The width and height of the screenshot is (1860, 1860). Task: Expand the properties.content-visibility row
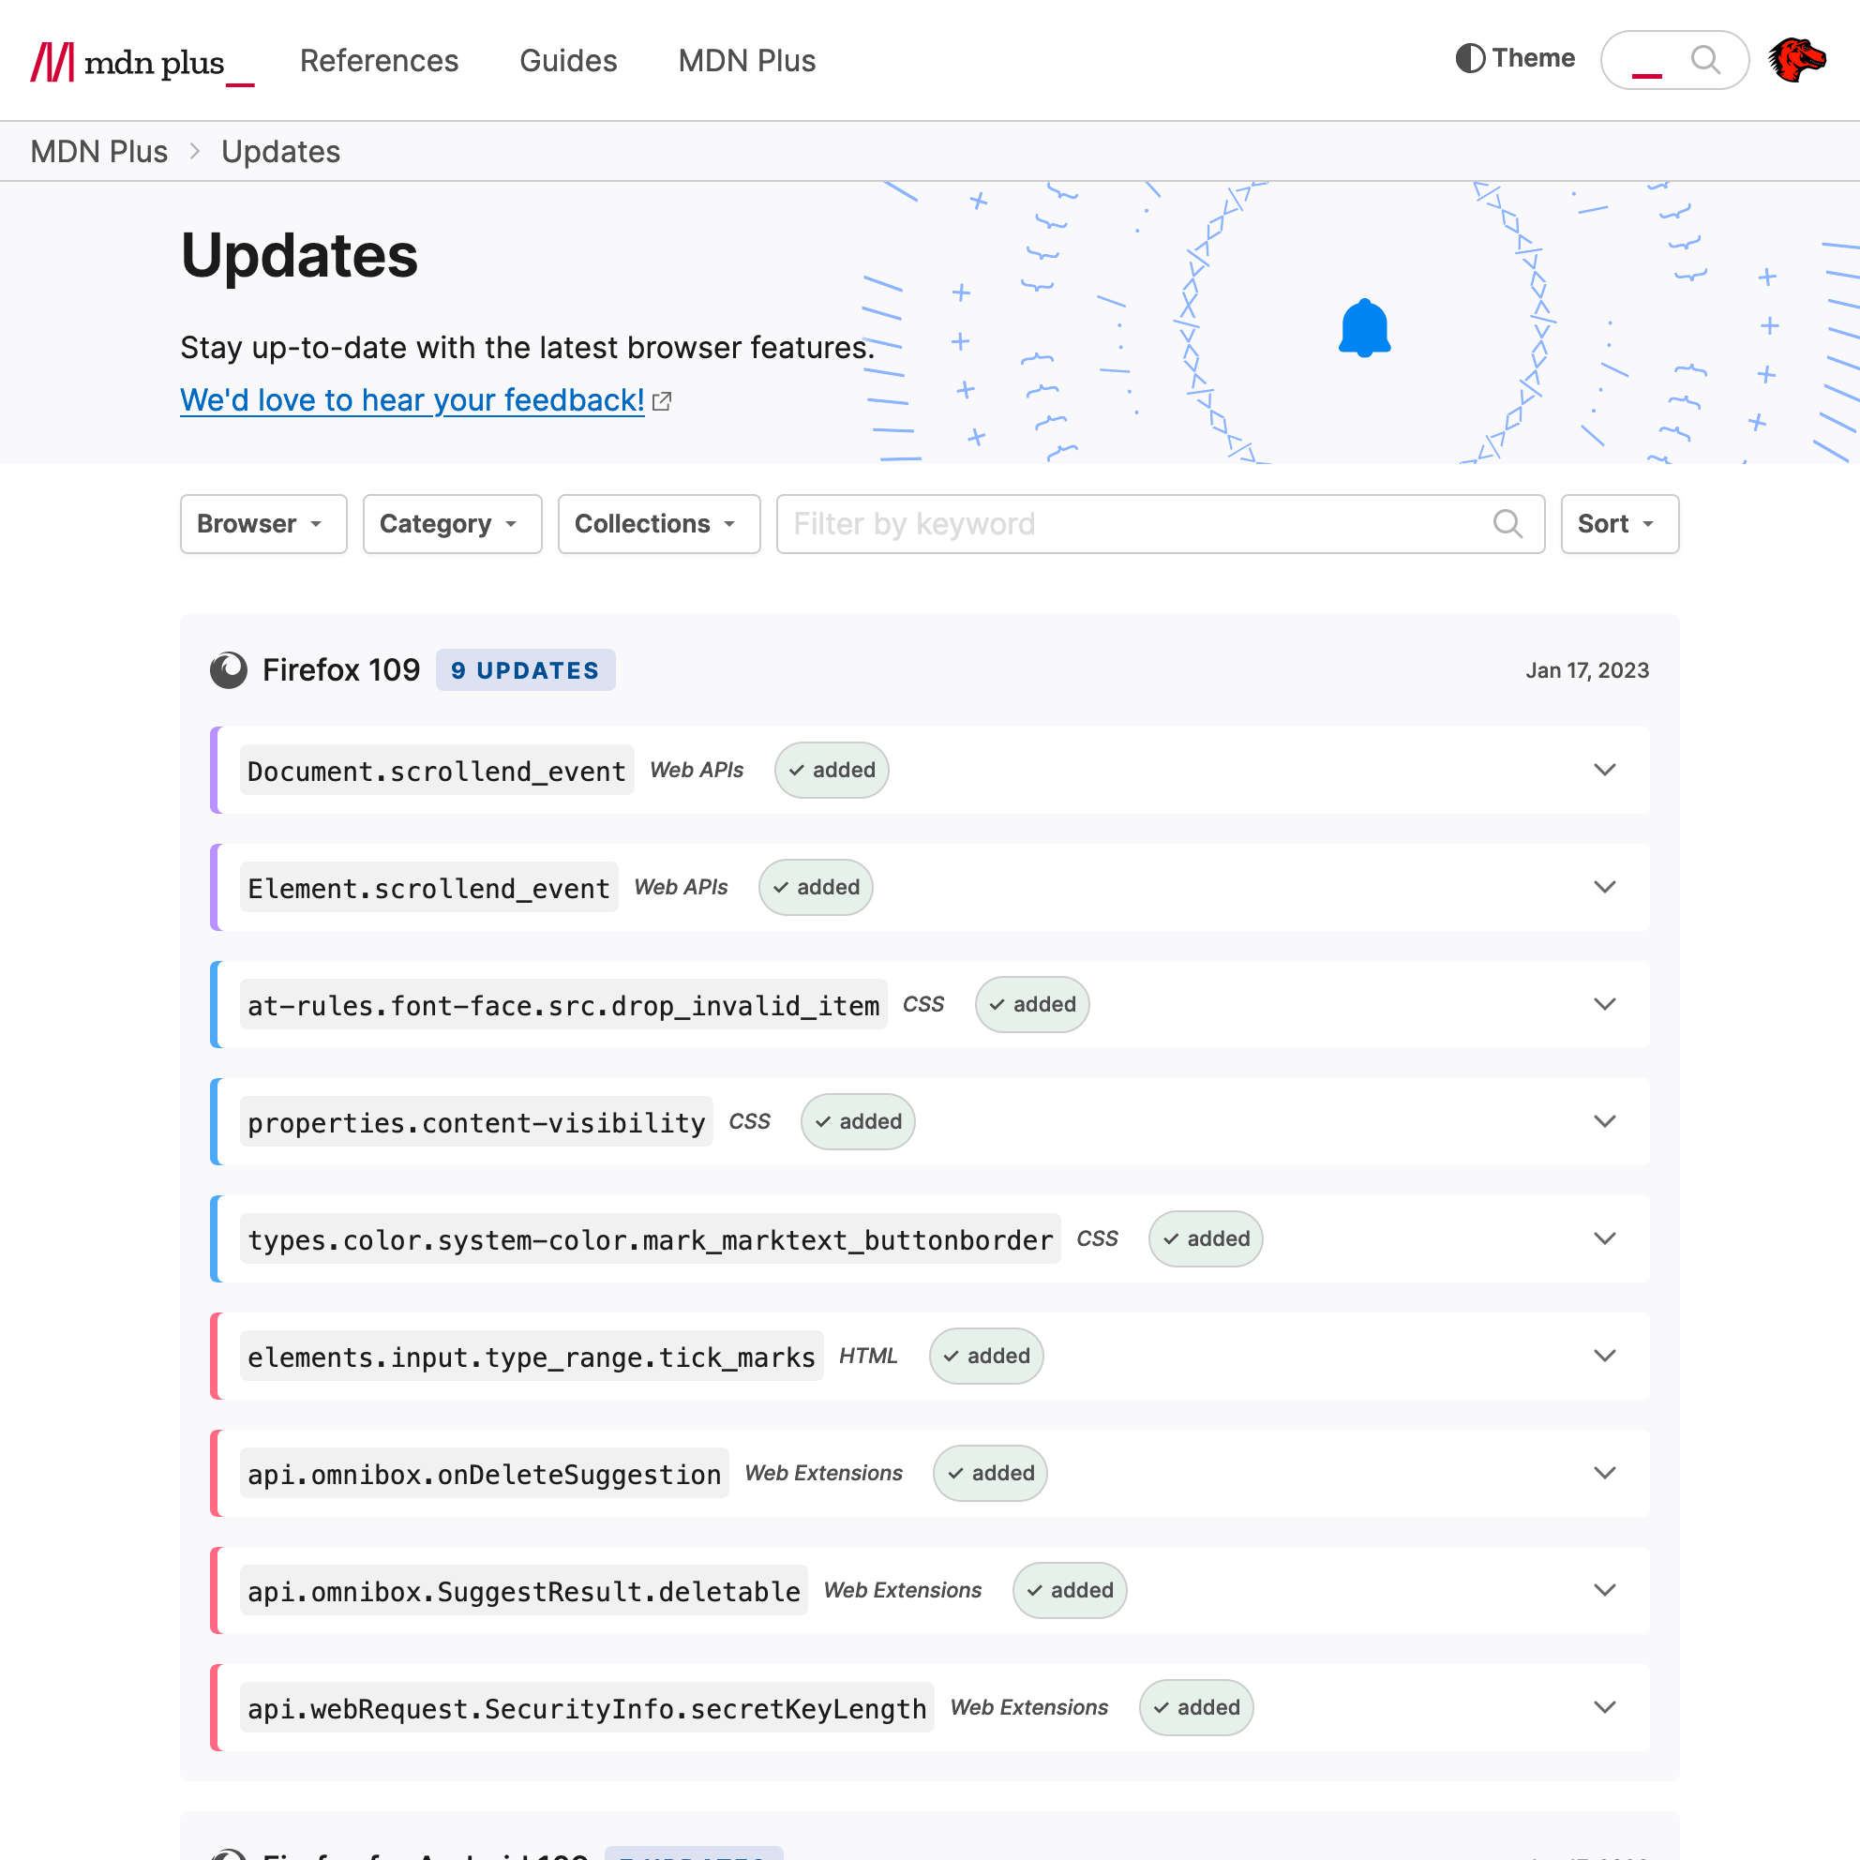[1604, 1121]
